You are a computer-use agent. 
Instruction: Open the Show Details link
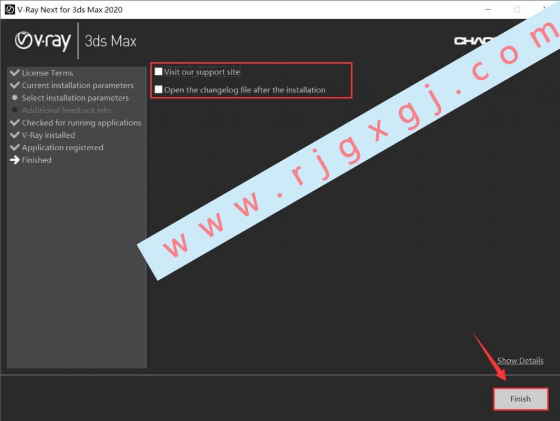520,360
